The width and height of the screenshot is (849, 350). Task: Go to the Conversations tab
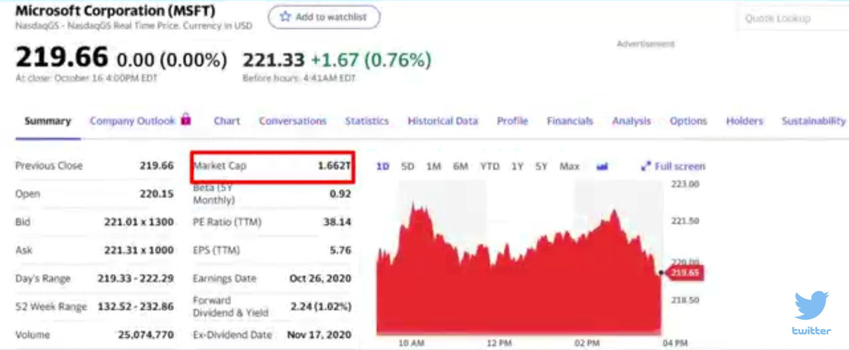pos(293,121)
